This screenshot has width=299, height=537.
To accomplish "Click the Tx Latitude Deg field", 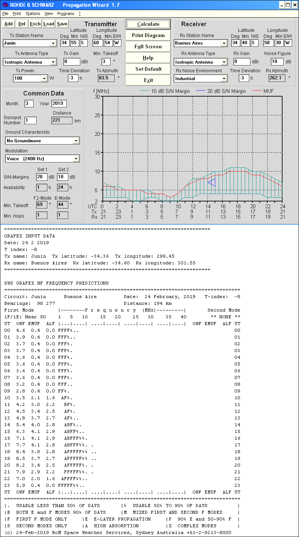I will click(x=65, y=43).
